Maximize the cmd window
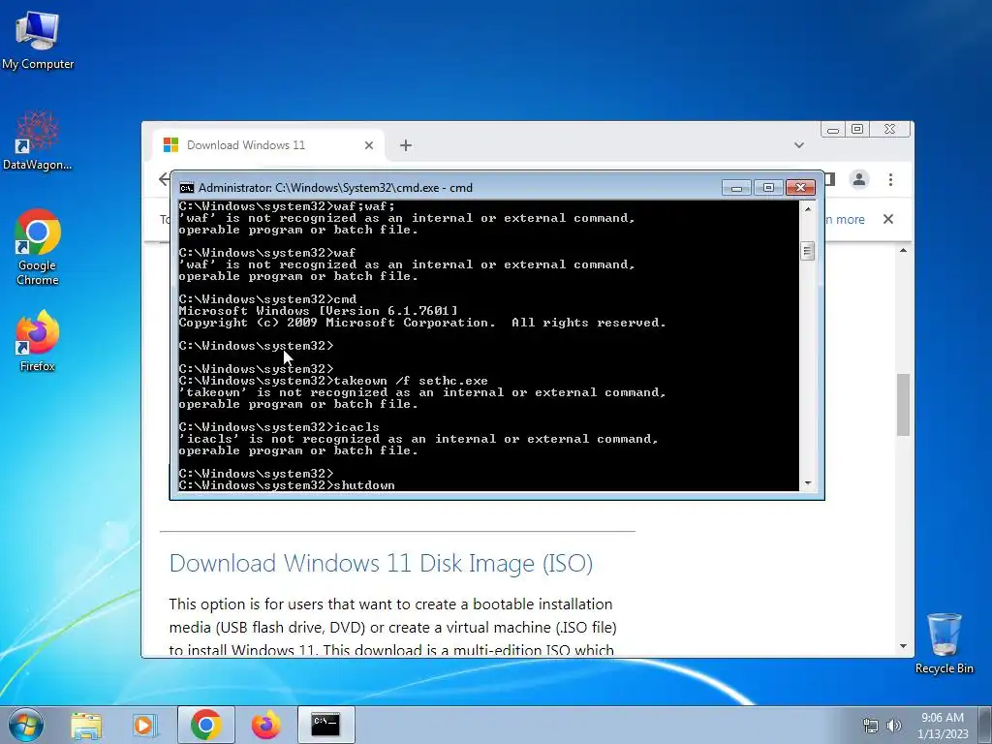Screen dimensions: 992x744 768,188
